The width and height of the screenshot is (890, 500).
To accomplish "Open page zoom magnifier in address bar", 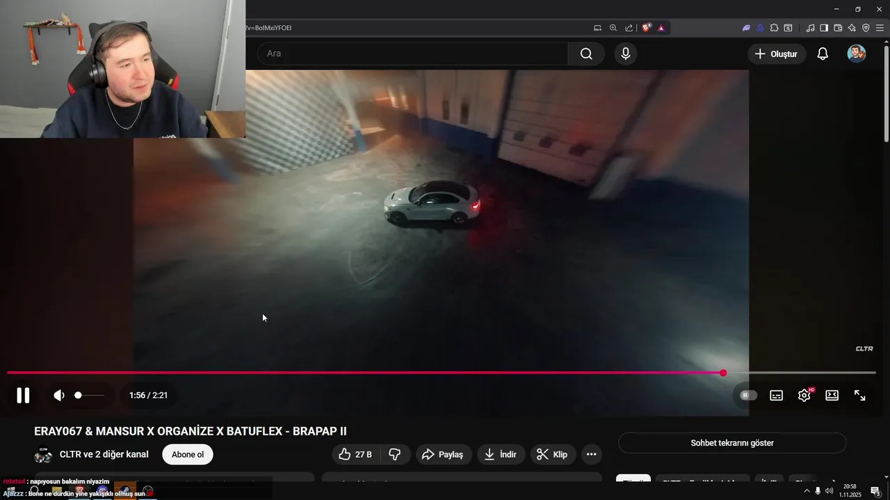I will pos(613,28).
